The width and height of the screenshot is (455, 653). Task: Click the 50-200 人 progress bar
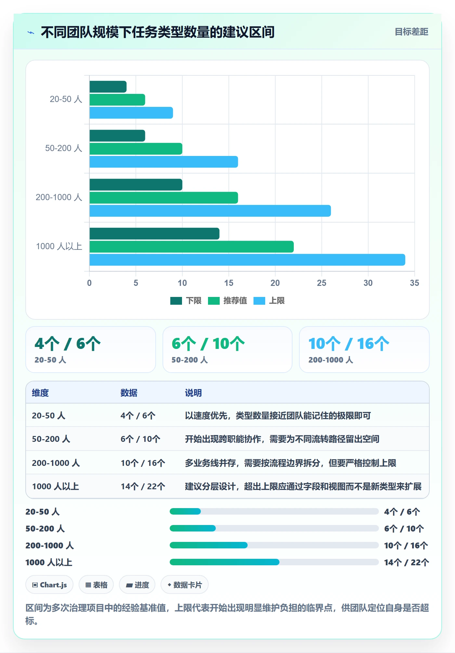click(274, 528)
